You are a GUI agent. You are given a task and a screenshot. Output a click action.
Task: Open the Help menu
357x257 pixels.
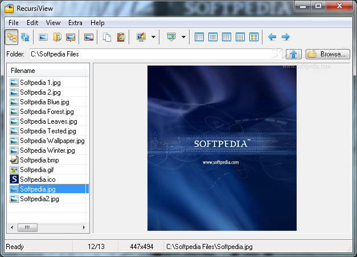click(97, 23)
